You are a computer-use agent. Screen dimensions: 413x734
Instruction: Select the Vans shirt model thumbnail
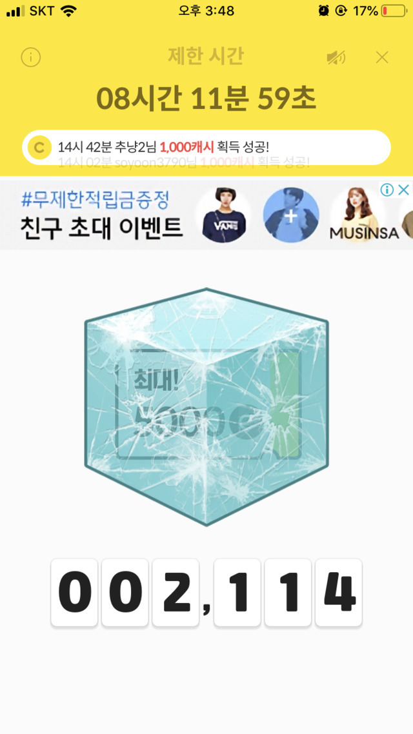pos(224,215)
